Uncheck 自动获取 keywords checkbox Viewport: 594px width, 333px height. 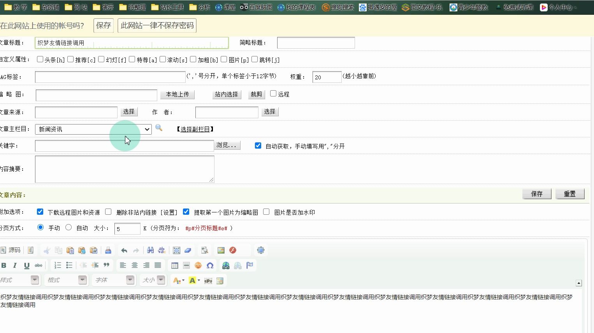click(258, 145)
